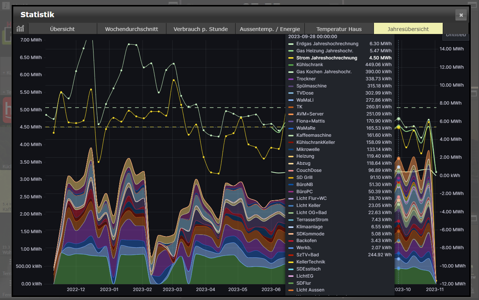Click the 2023-06 x-axis label
The height and width of the screenshot is (300, 479).
(271, 290)
